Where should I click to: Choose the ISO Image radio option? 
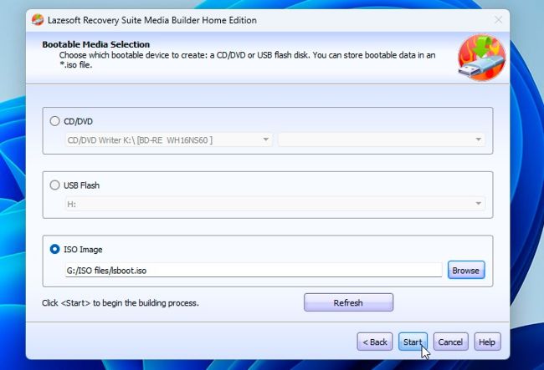56,249
